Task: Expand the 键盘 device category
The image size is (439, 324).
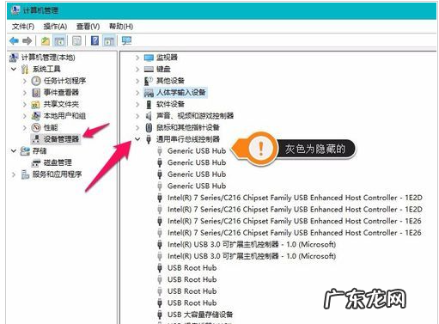Action: click(x=137, y=70)
